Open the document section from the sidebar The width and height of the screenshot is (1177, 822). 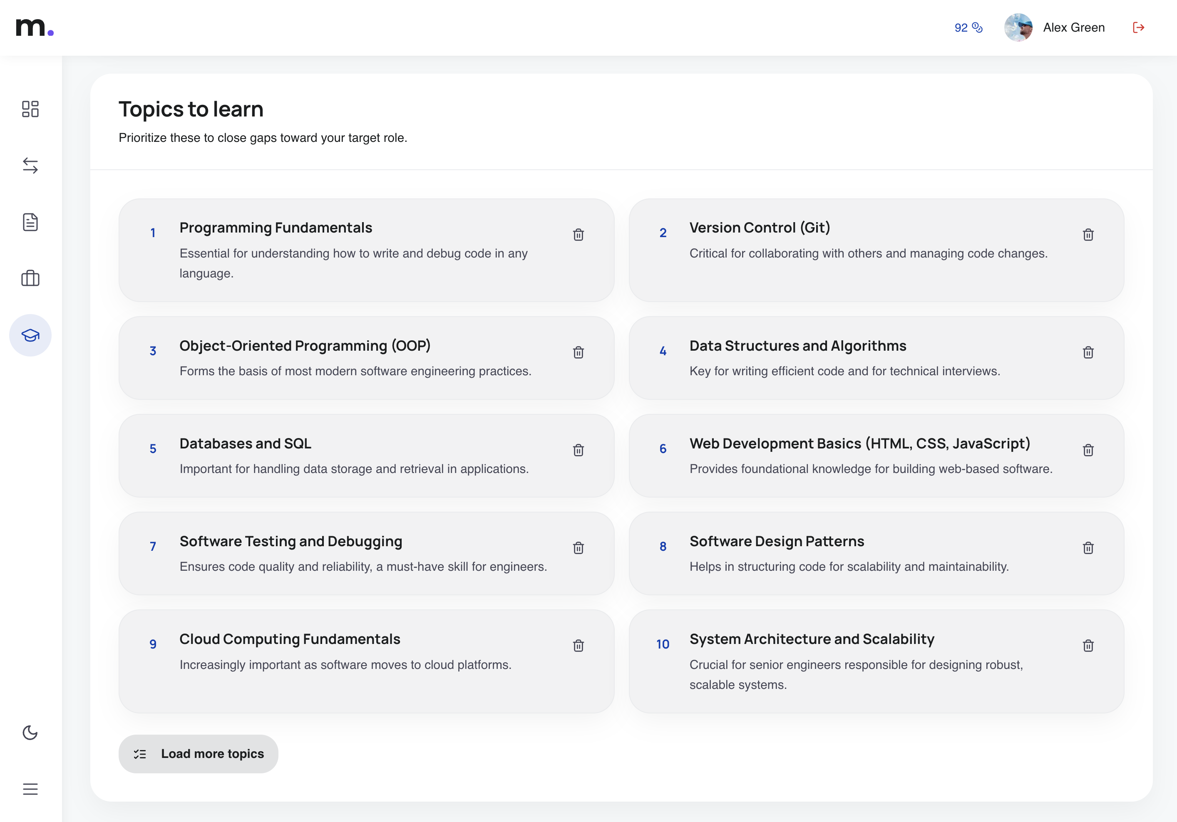click(30, 222)
